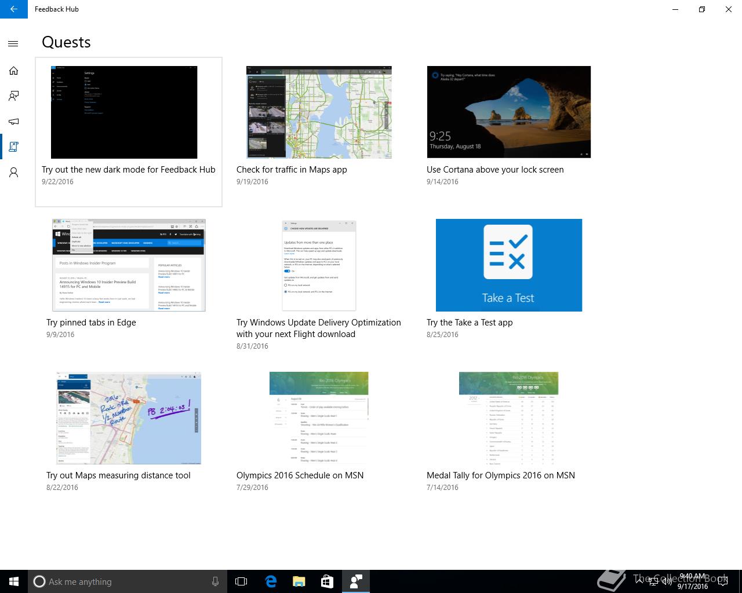Click the date 8/22/2016
Image resolution: width=742 pixels, height=593 pixels.
[x=62, y=488]
